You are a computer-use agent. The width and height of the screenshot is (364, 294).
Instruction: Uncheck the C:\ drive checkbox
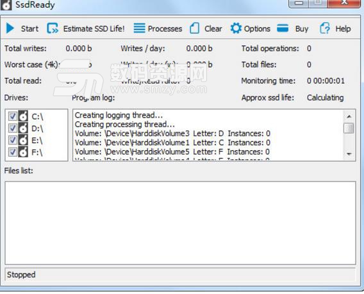13,116
